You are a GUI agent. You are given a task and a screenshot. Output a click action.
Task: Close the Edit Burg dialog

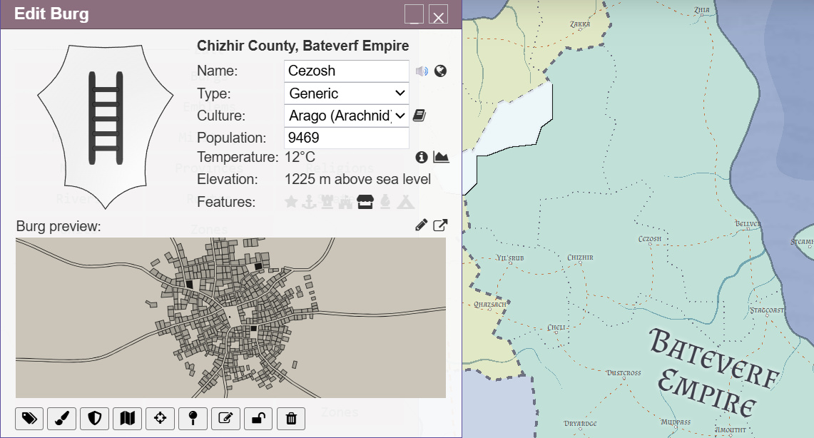tap(438, 14)
